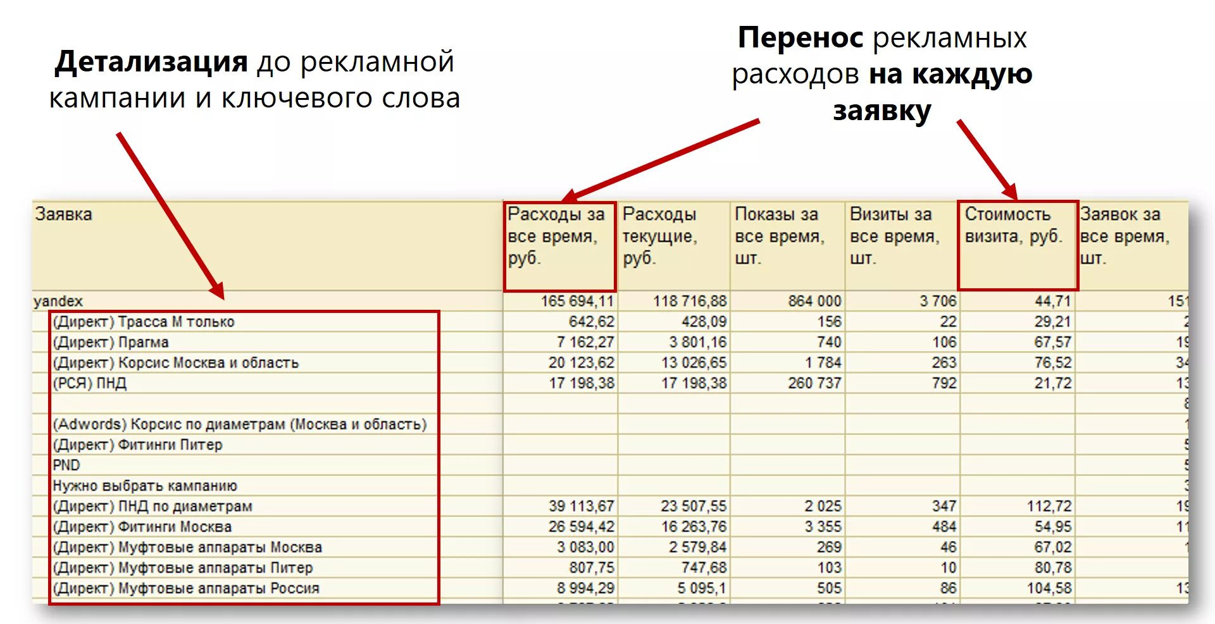Click current expenses cell "16 263,76"

pos(674,527)
